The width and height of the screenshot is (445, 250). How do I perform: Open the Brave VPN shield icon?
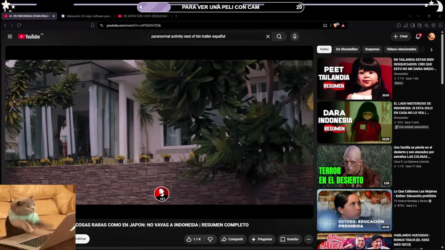pos(434,25)
